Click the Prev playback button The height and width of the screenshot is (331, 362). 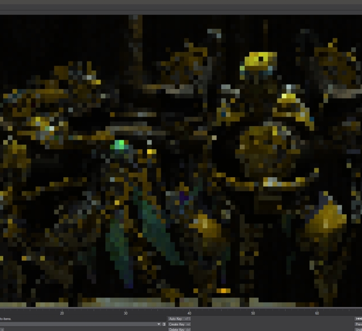point(358,324)
